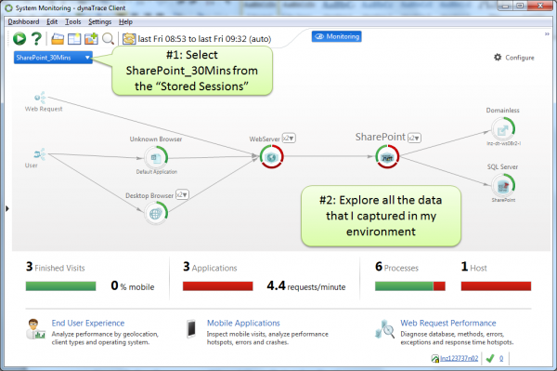The height and width of the screenshot is (371, 557).
Task: Select the Domainless external service node
Action: click(503, 129)
